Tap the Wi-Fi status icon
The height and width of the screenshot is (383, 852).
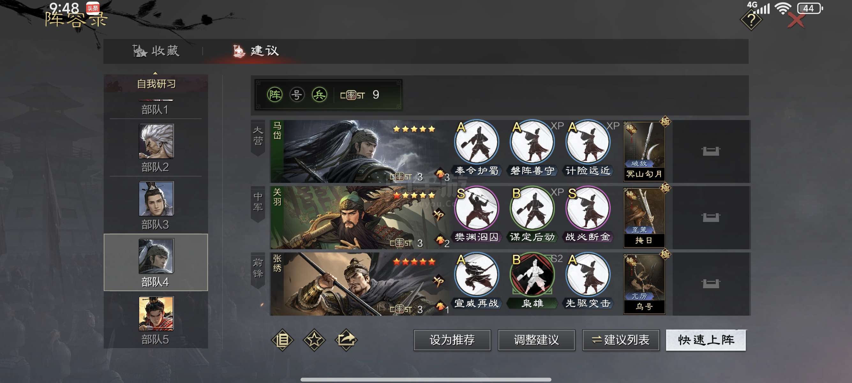coord(783,8)
